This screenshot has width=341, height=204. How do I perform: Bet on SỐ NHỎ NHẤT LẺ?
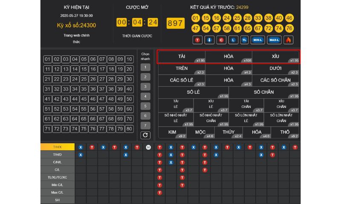pos(176,119)
